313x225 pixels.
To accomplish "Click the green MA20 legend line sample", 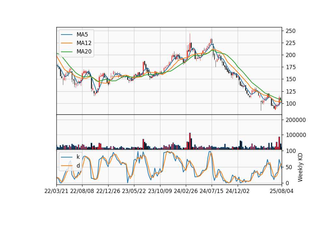I will [x=67, y=52].
